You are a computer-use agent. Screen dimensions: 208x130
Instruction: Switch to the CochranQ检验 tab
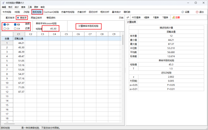(x=51, y=12)
